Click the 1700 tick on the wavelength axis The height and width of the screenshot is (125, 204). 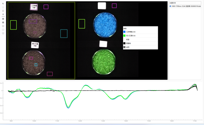point(195,121)
